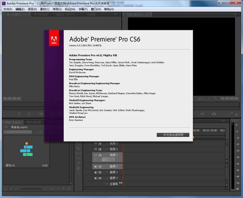Expand the 音频 2 track controls
The image size is (243, 198).
pyautogui.click(x=107, y=172)
